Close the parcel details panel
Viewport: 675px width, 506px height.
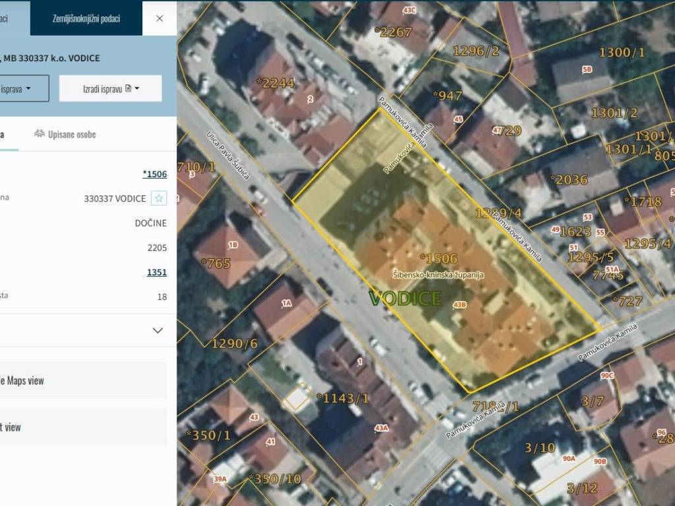pos(160,18)
